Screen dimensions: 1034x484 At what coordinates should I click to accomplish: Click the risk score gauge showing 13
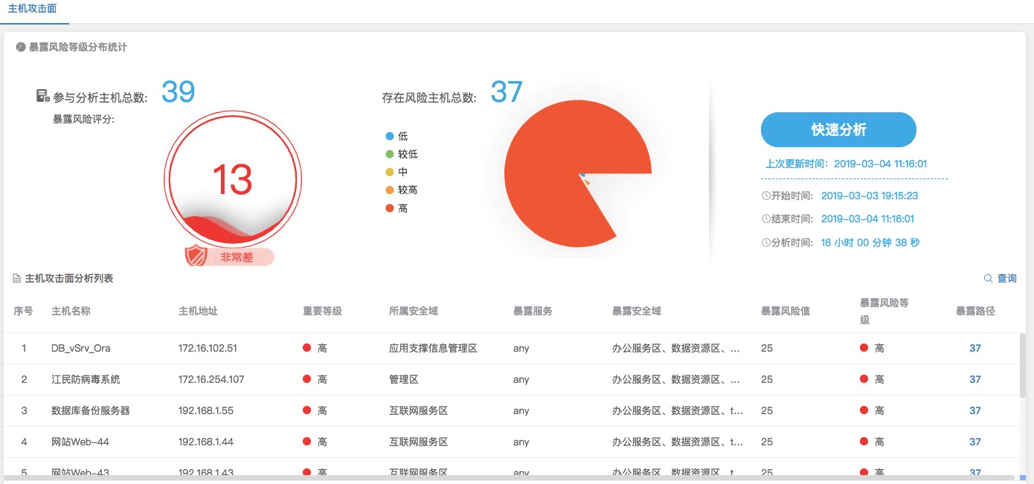pyautogui.click(x=232, y=179)
